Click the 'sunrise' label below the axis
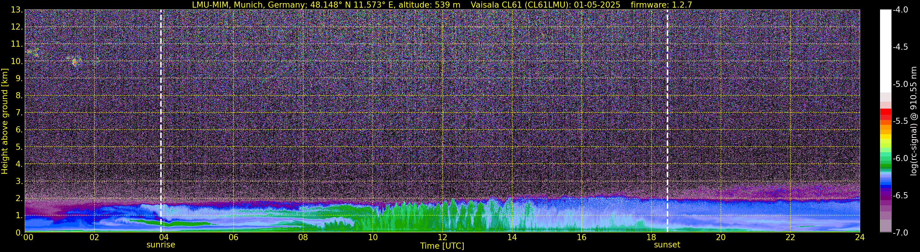The height and width of the screenshot is (252, 920). pyautogui.click(x=161, y=245)
